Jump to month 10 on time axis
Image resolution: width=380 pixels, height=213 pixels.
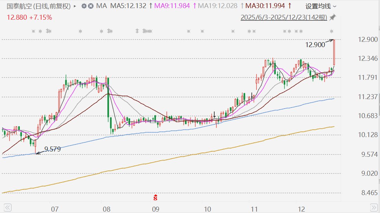pos(208,209)
